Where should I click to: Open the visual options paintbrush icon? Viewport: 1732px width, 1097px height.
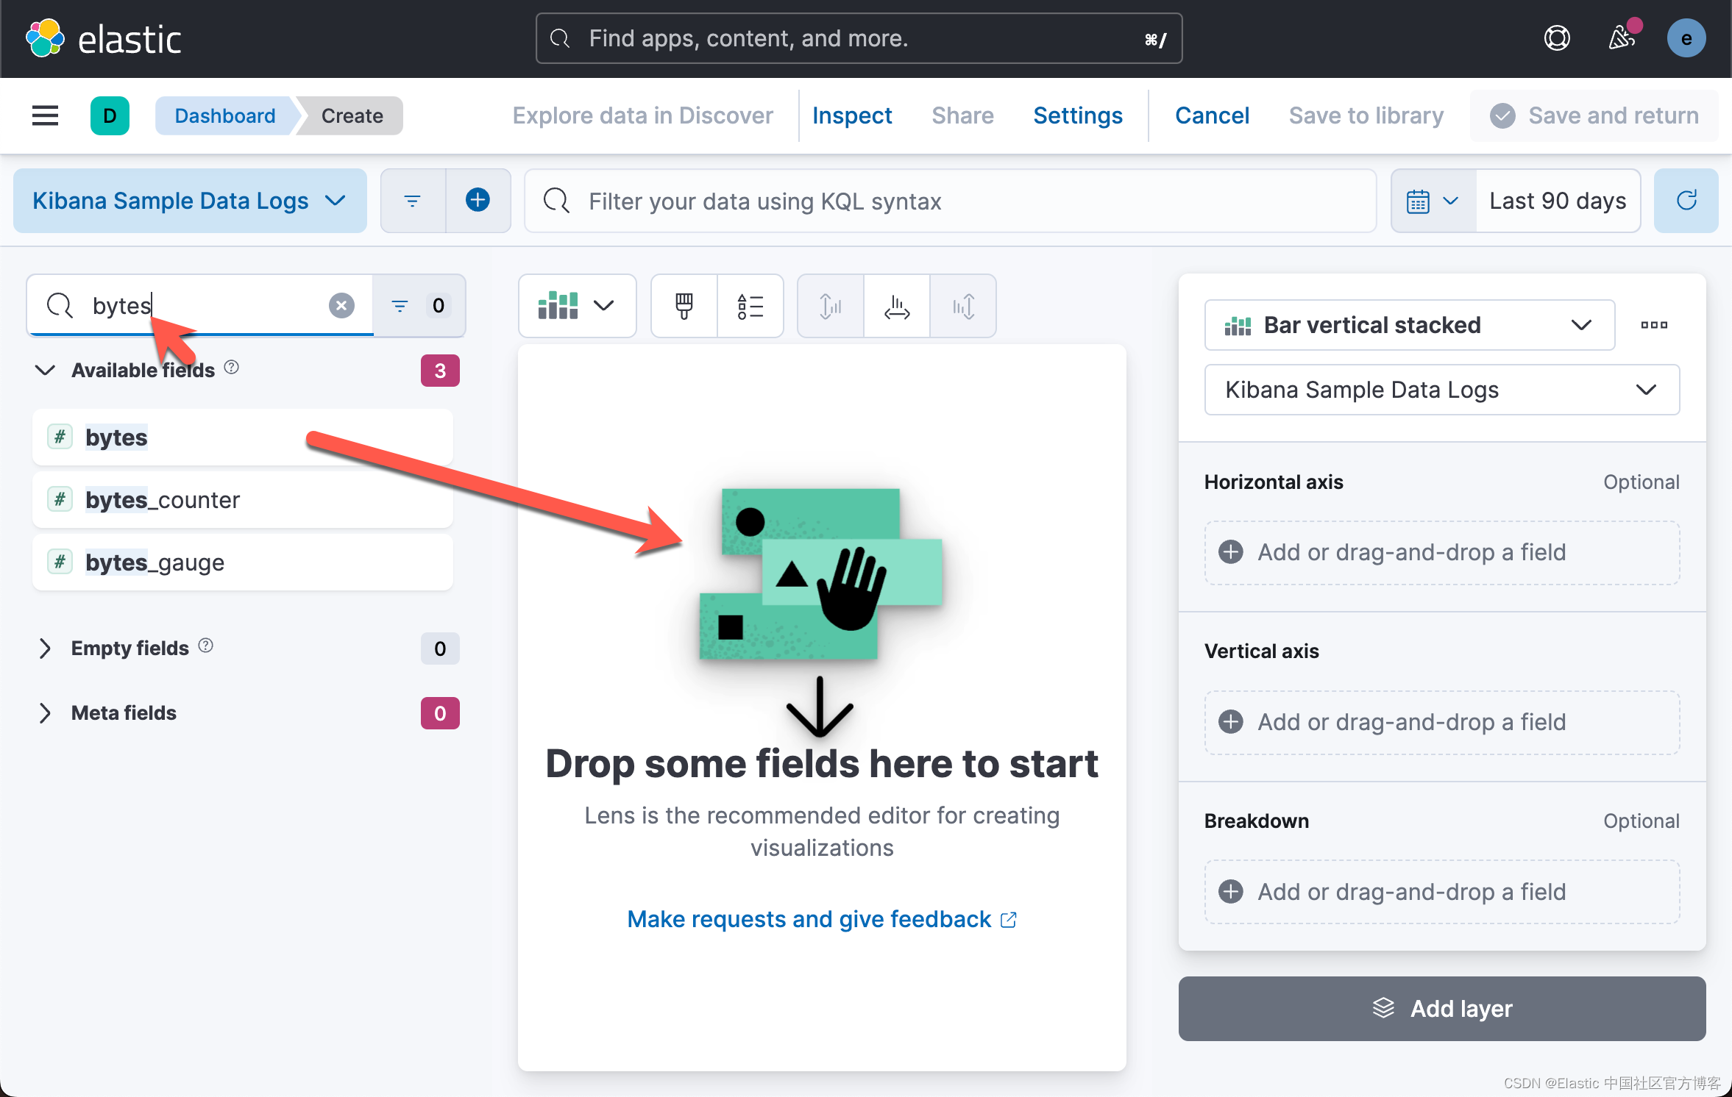point(684,306)
